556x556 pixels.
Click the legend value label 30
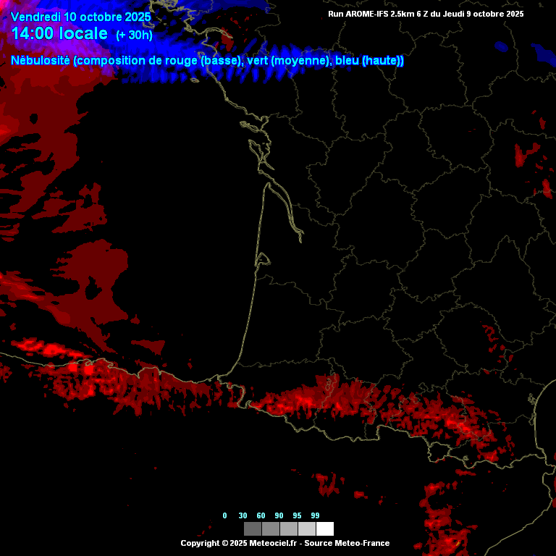[x=243, y=515]
